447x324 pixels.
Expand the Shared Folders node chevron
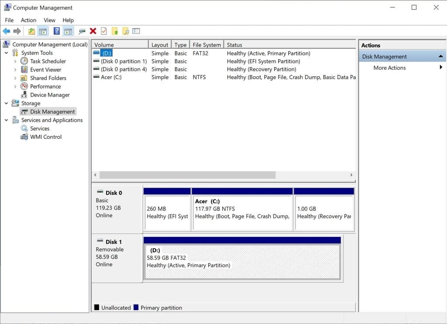click(15, 78)
